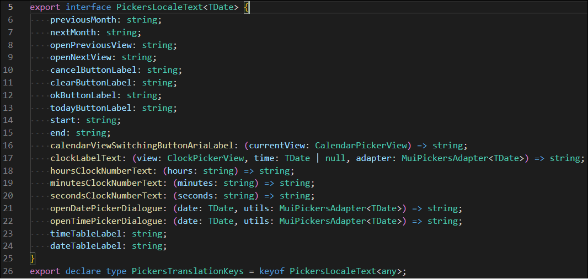The width and height of the screenshot is (588, 279).
Task: Click line number 26 in the gutter
Action: pos(8,271)
